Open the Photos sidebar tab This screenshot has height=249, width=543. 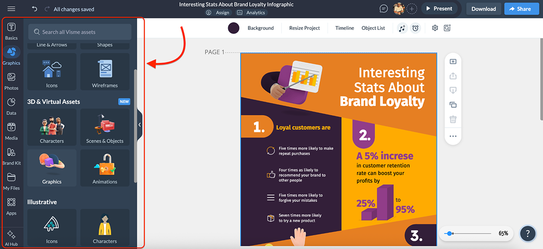(12, 81)
